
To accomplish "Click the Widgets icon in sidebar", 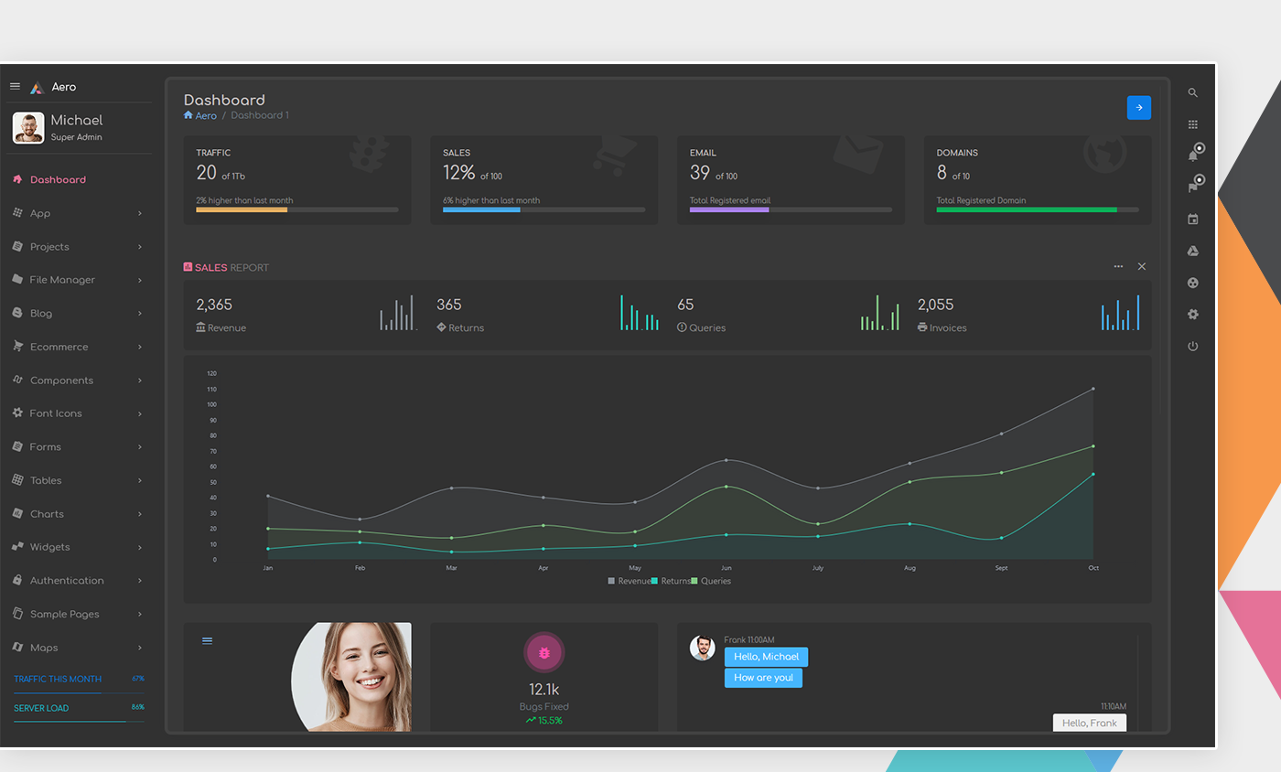I will 17,547.
